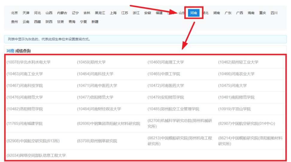Screen dimensions: 291x162
Task: Select (10481)南阳师范学院 entry
Action: pyautogui.click(x=237, y=97)
